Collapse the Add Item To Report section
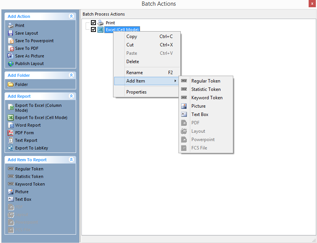 [71, 160]
